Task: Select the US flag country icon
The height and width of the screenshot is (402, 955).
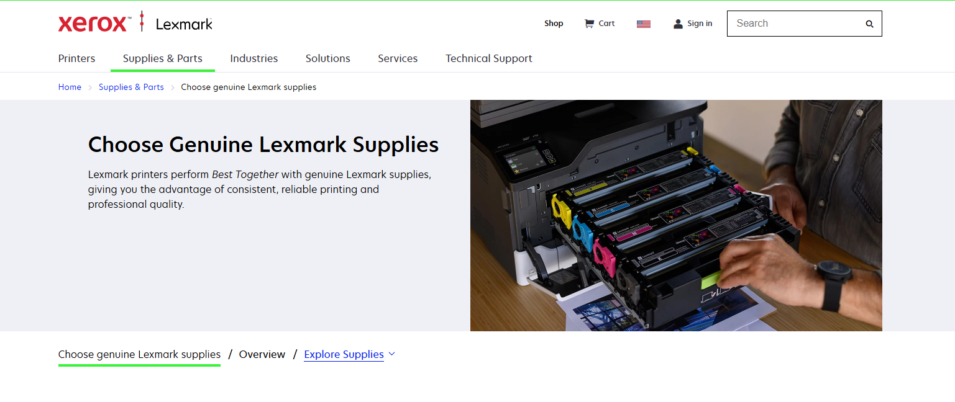Action: click(644, 24)
